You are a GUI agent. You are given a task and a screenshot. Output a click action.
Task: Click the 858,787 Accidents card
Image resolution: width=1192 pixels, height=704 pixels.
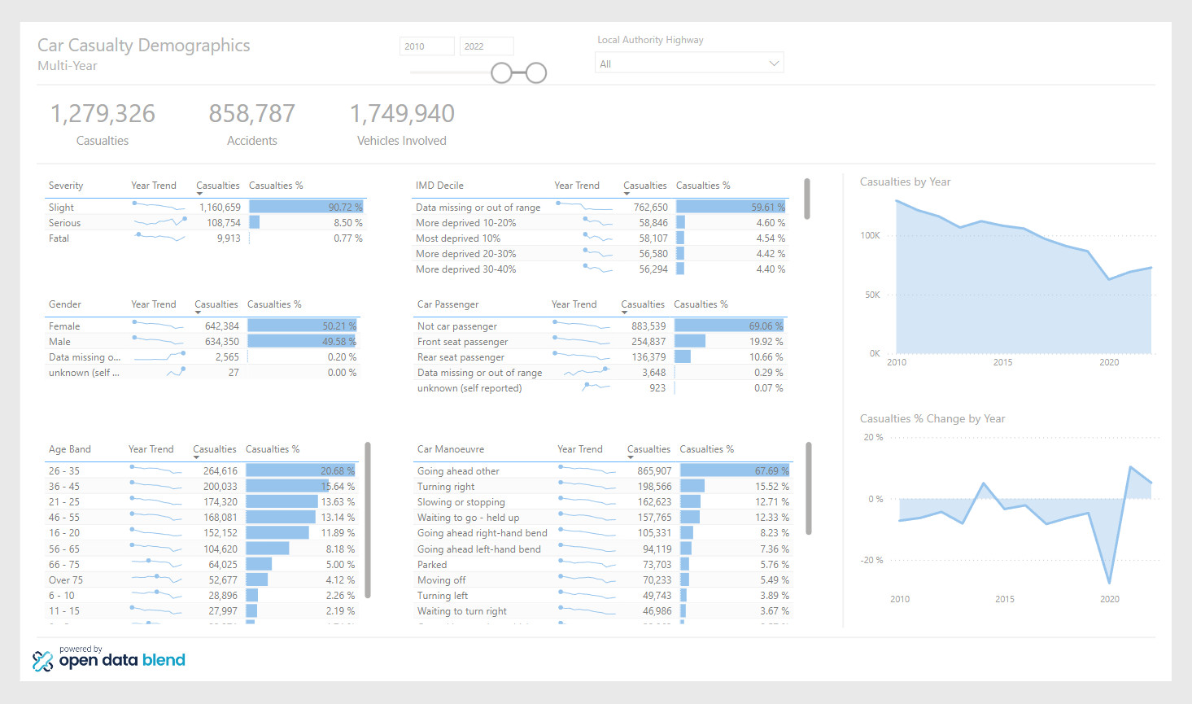[252, 125]
